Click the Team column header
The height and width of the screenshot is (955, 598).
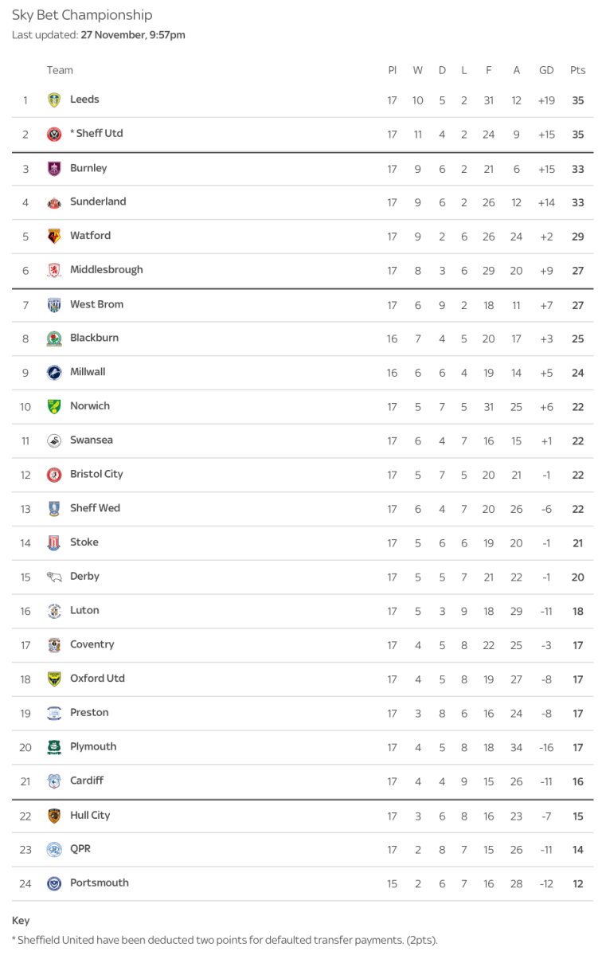point(60,70)
